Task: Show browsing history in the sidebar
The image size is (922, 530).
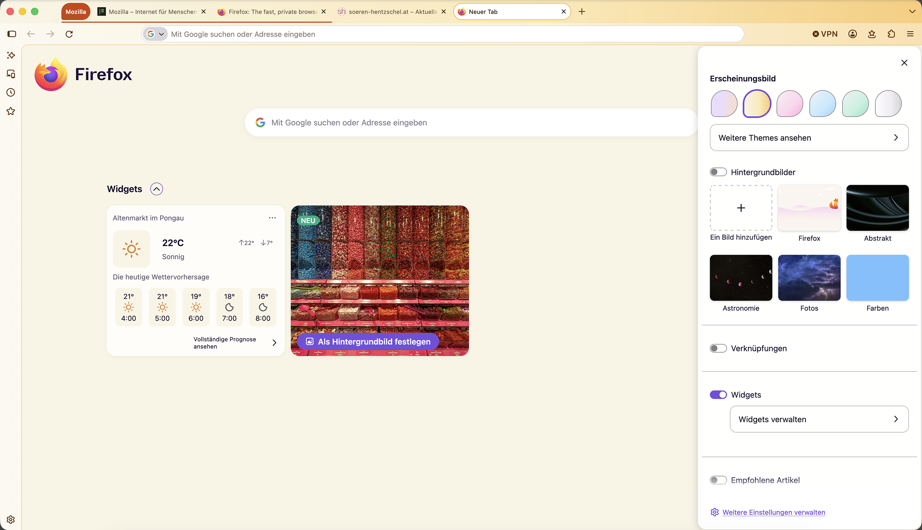Action: (11, 93)
